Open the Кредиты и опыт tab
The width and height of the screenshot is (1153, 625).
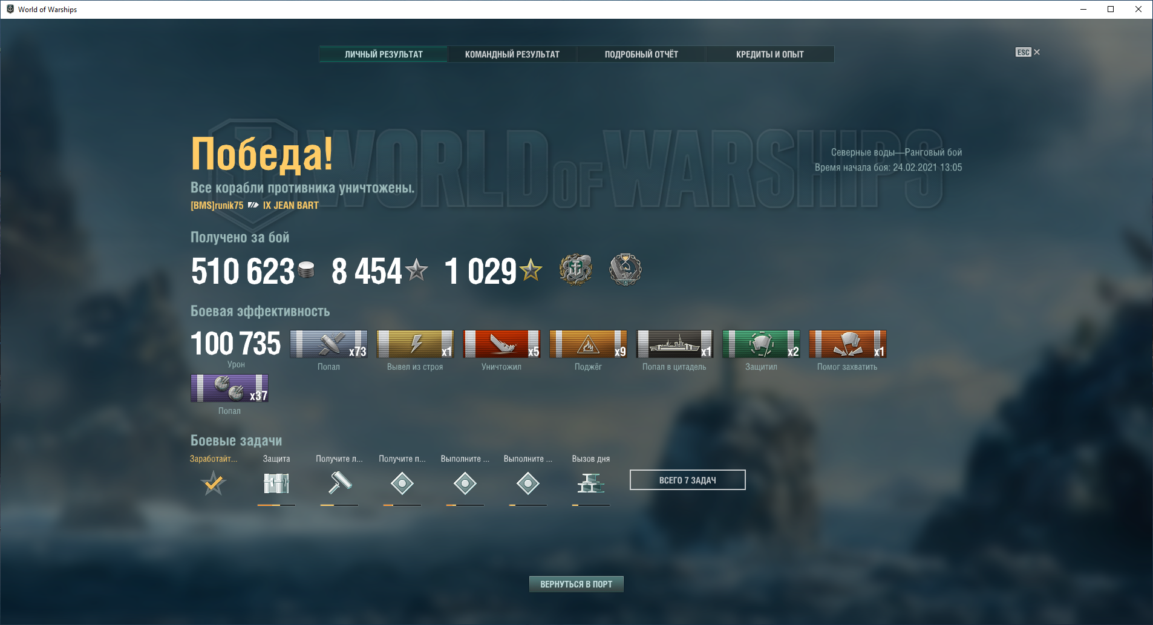769,54
